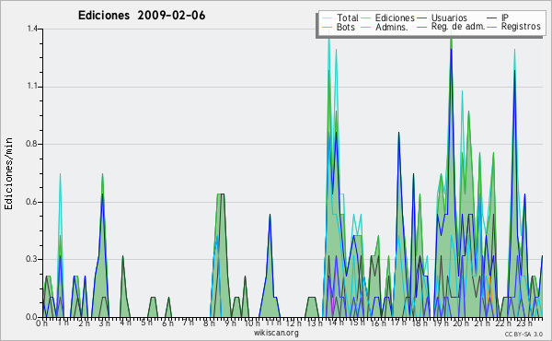Click the 14 h tick on x-axis

[337, 323]
